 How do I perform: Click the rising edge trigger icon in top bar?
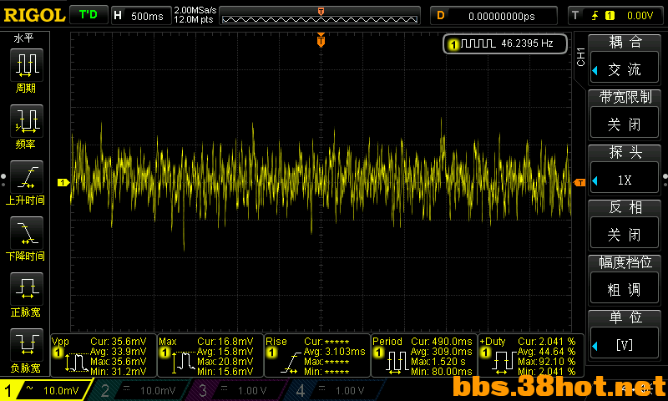[x=595, y=16]
